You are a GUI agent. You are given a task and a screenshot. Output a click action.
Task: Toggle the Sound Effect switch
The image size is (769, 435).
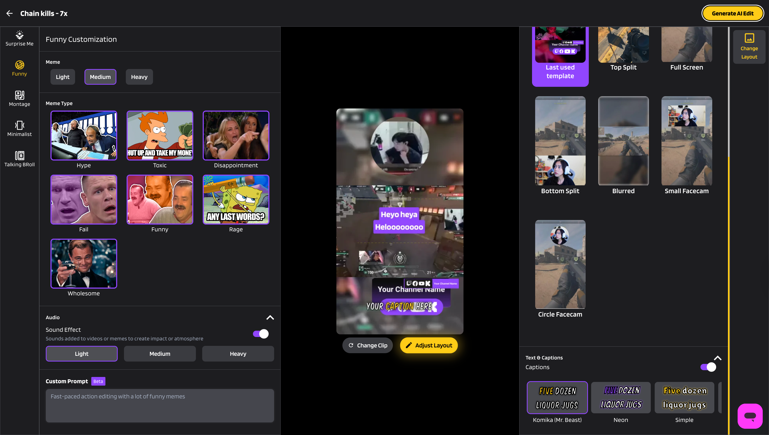pyautogui.click(x=261, y=334)
